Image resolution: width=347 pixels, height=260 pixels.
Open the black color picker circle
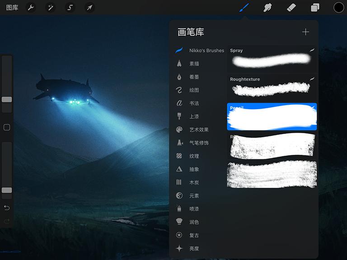click(338, 8)
